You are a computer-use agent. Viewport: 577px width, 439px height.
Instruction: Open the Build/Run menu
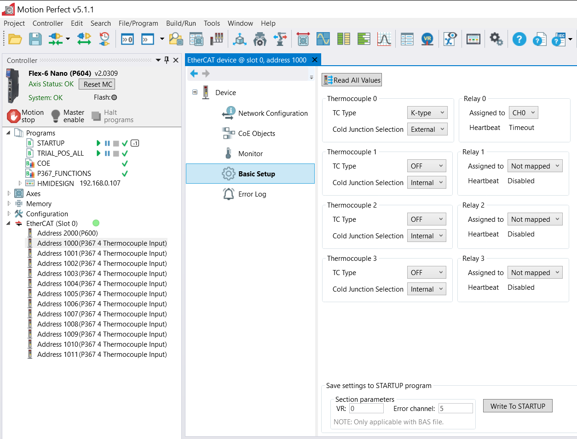(x=181, y=23)
